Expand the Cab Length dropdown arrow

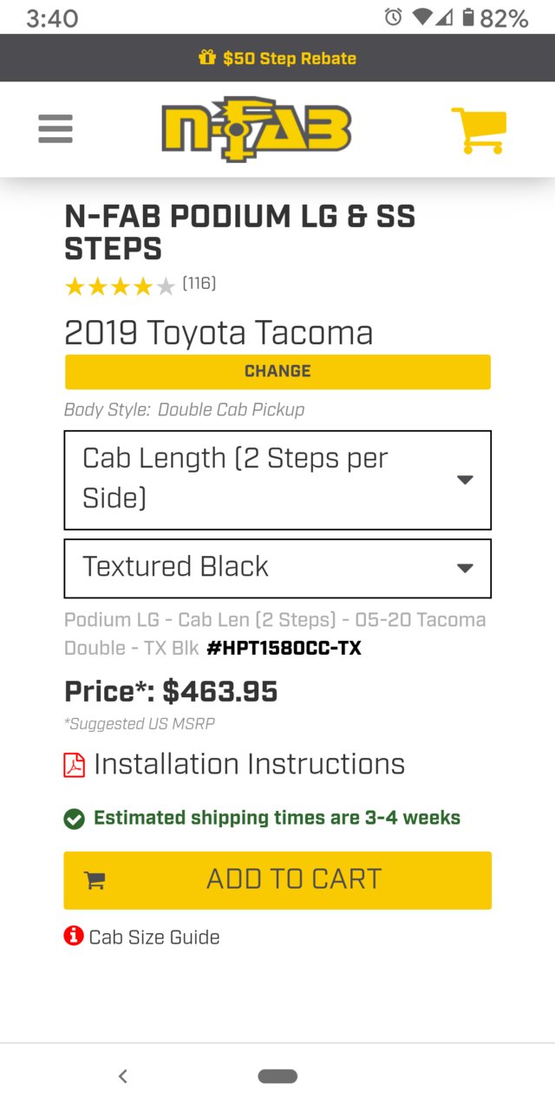point(465,480)
